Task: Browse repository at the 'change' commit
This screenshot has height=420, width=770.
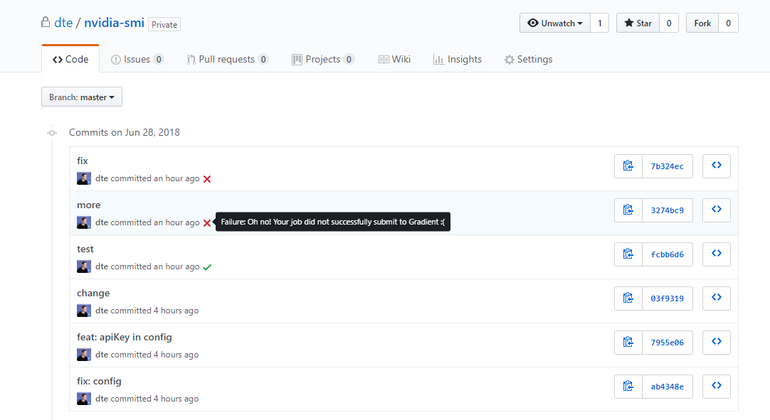Action: pos(717,298)
